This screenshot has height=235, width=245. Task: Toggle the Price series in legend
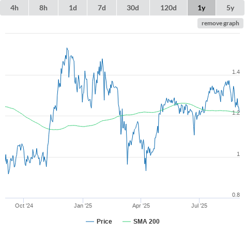coord(99,222)
